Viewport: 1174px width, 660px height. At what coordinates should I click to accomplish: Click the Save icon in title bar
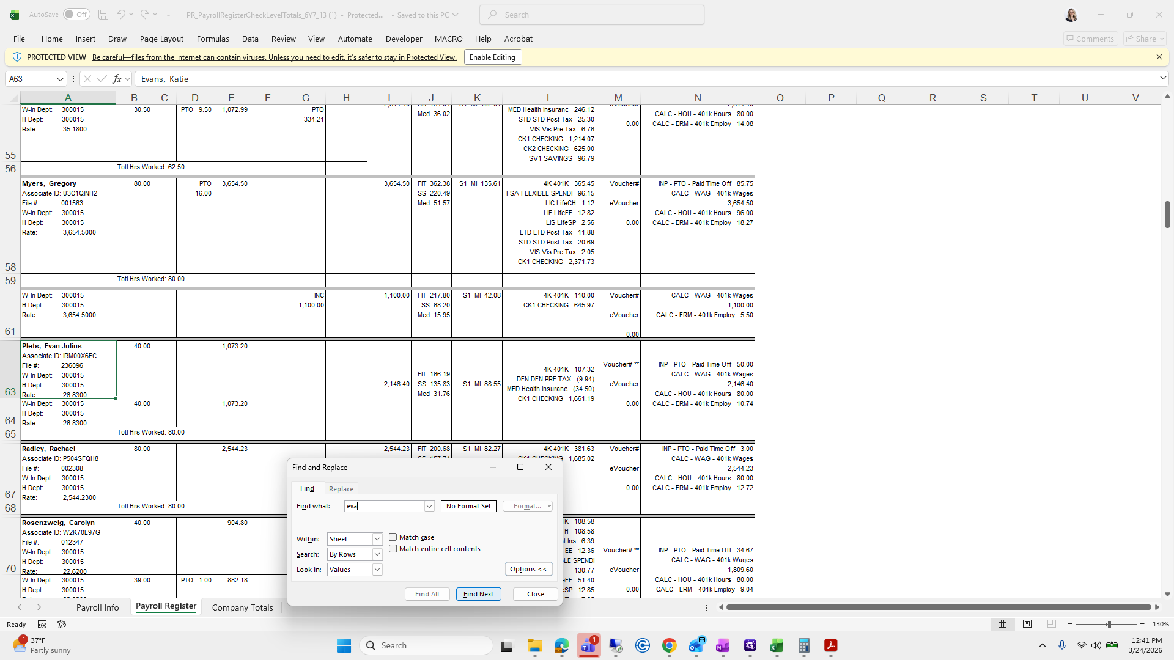103,15
